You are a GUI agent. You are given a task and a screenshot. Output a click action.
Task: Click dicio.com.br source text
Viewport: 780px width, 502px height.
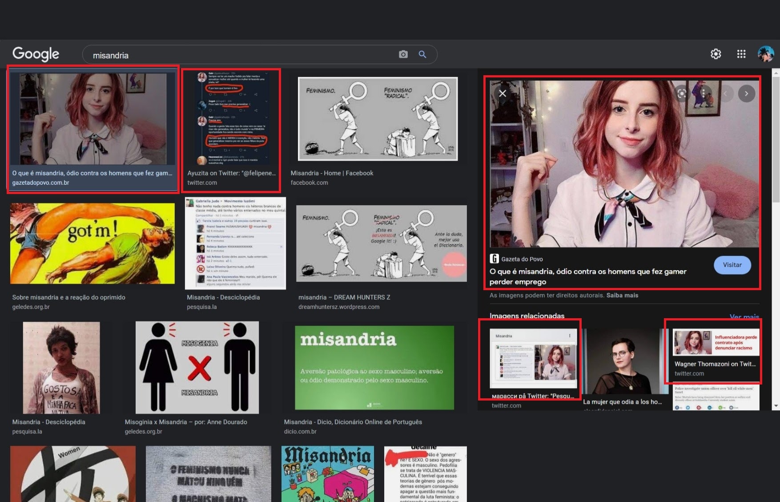point(300,432)
